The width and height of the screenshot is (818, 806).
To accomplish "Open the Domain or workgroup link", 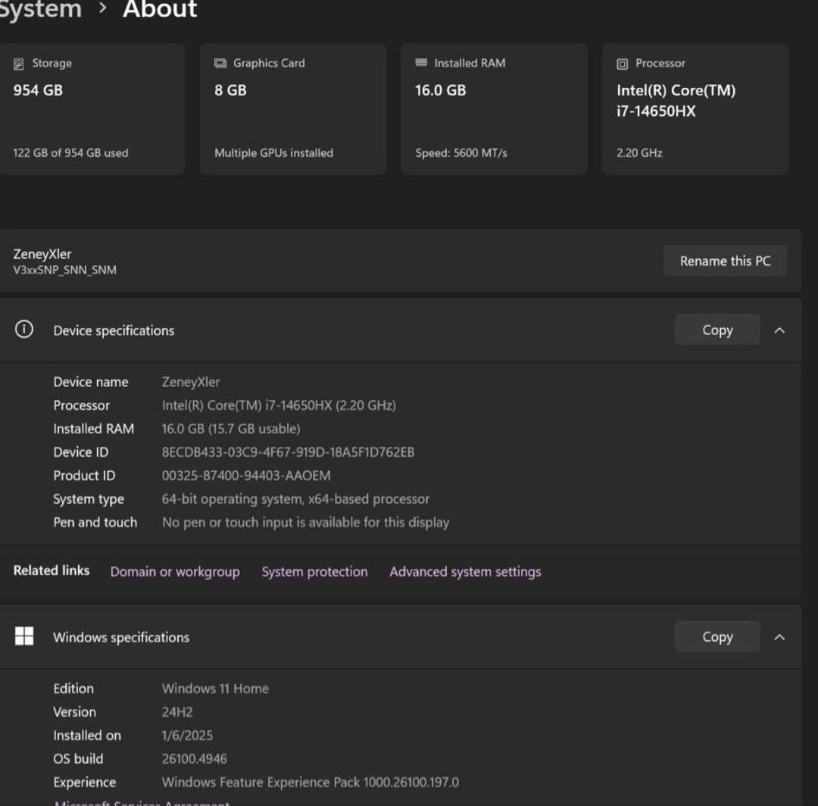I will tap(175, 572).
